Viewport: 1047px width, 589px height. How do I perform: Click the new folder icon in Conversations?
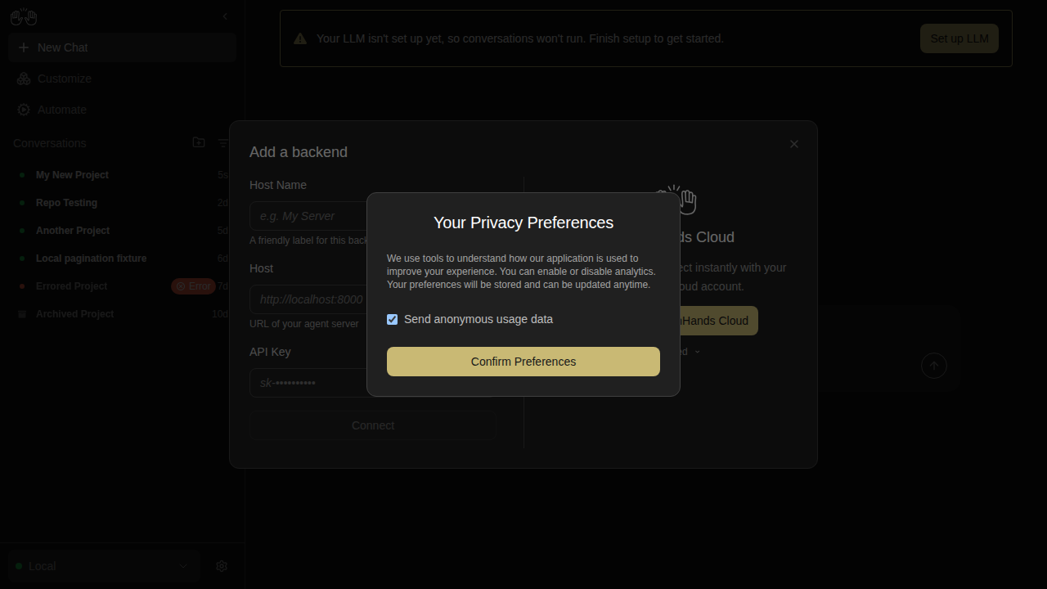[x=199, y=142]
